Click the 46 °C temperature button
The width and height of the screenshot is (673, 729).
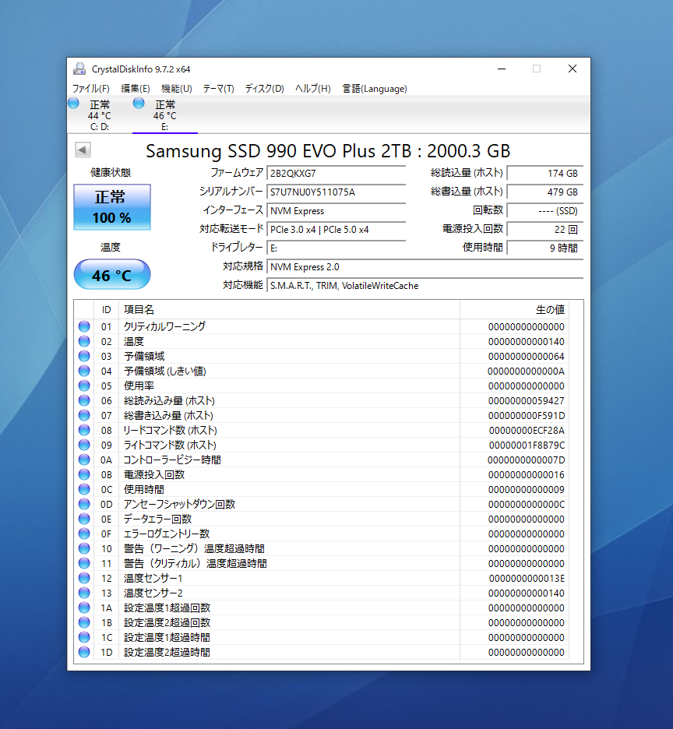point(112,275)
